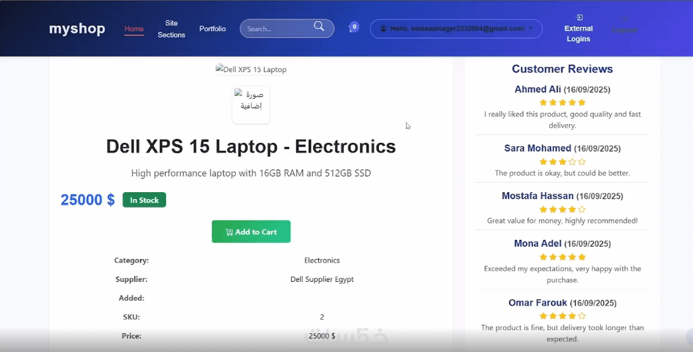This screenshot has width=693, height=352.
Task: Click Ahmed Ali's star rating
Action: [x=562, y=102]
